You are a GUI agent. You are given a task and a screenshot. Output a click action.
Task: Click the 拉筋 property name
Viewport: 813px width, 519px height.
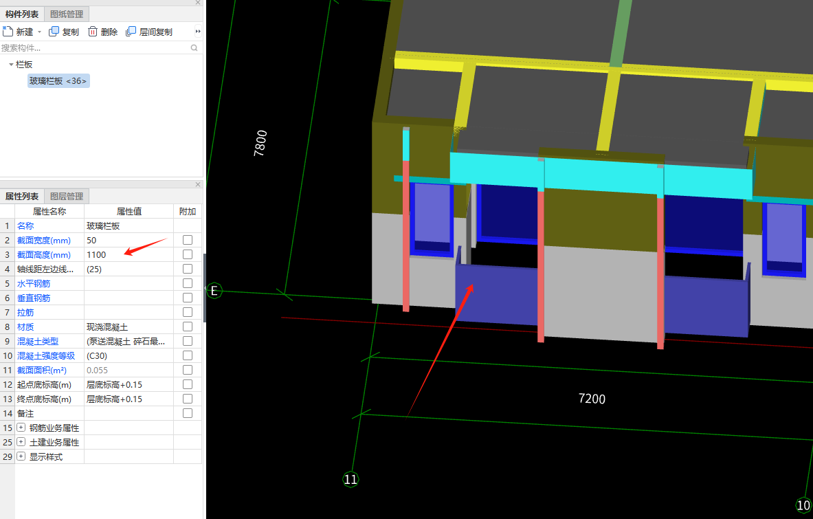pos(25,313)
